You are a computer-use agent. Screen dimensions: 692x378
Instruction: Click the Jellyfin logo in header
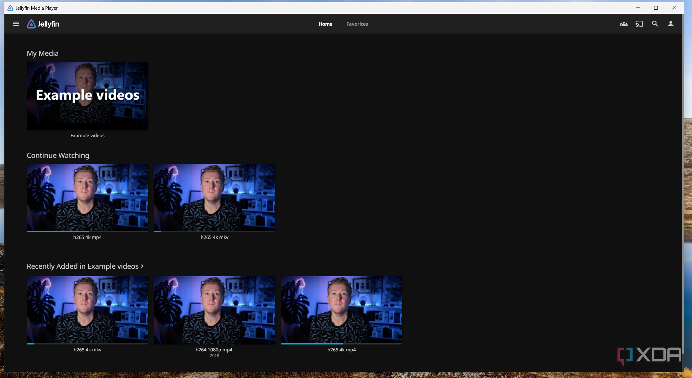pyautogui.click(x=43, y=24)
